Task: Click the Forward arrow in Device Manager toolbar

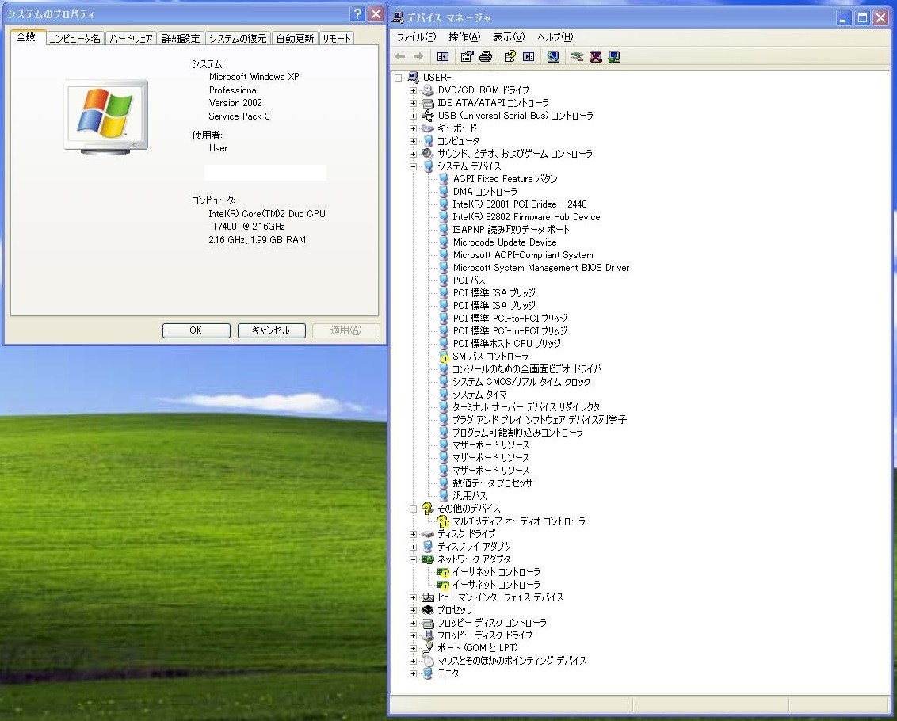Action: [418, 56]
